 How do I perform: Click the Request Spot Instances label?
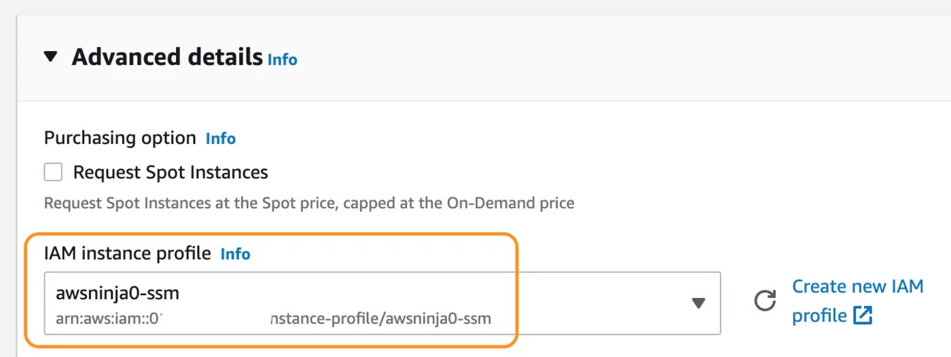[x=171, y=172]
